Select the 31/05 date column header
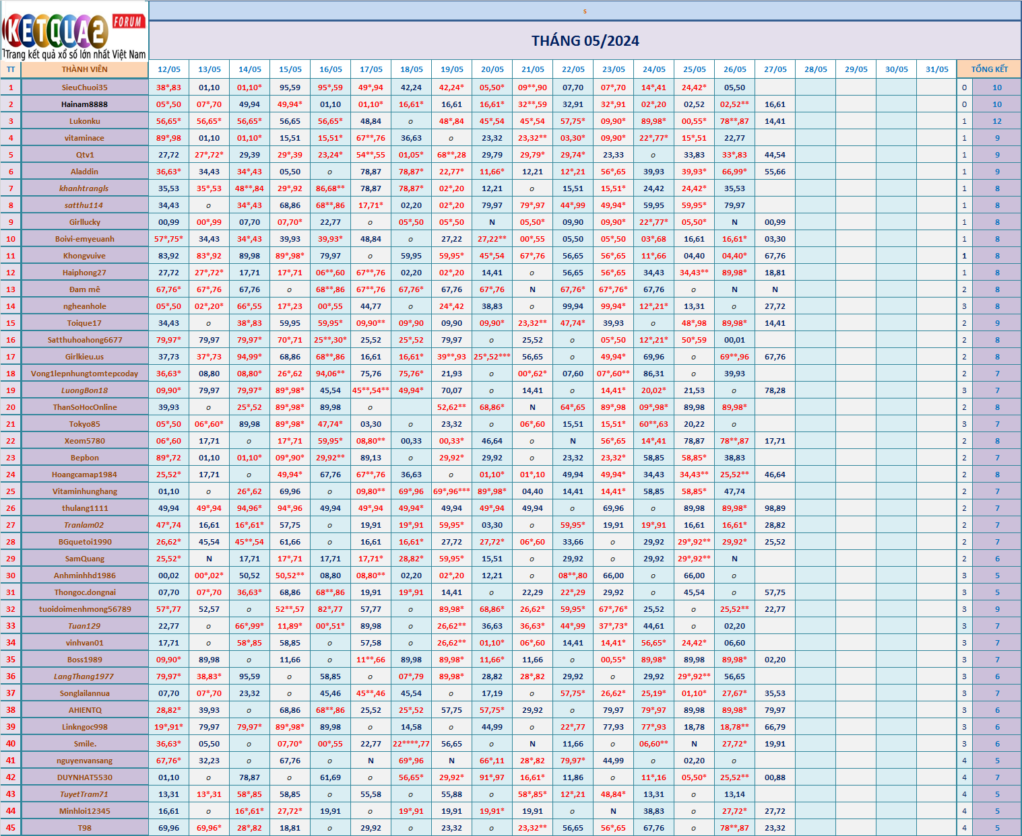The image size is (1022, 836). pyautogui.click(x=937, y=69)
